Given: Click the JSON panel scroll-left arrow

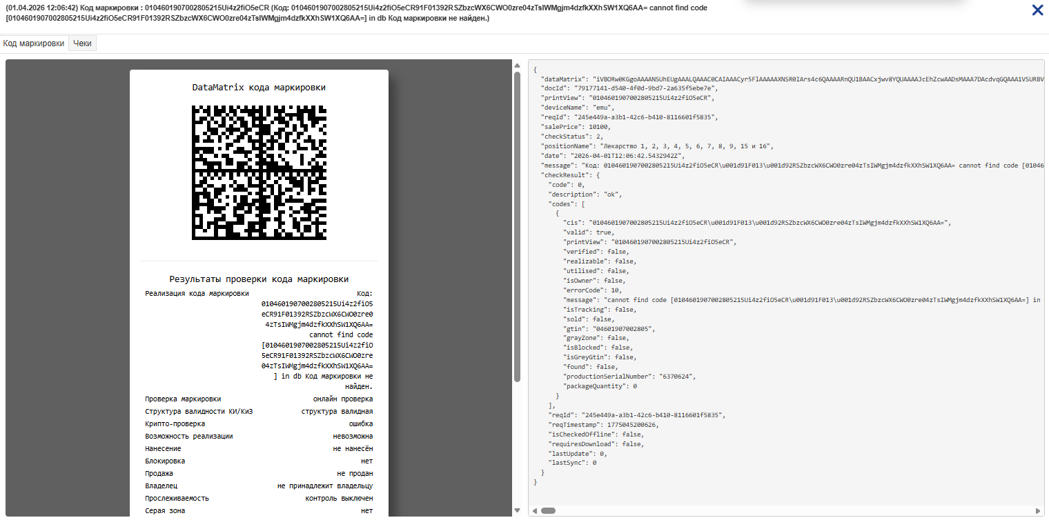Looking at the screenshot, I should coord(534,511).
